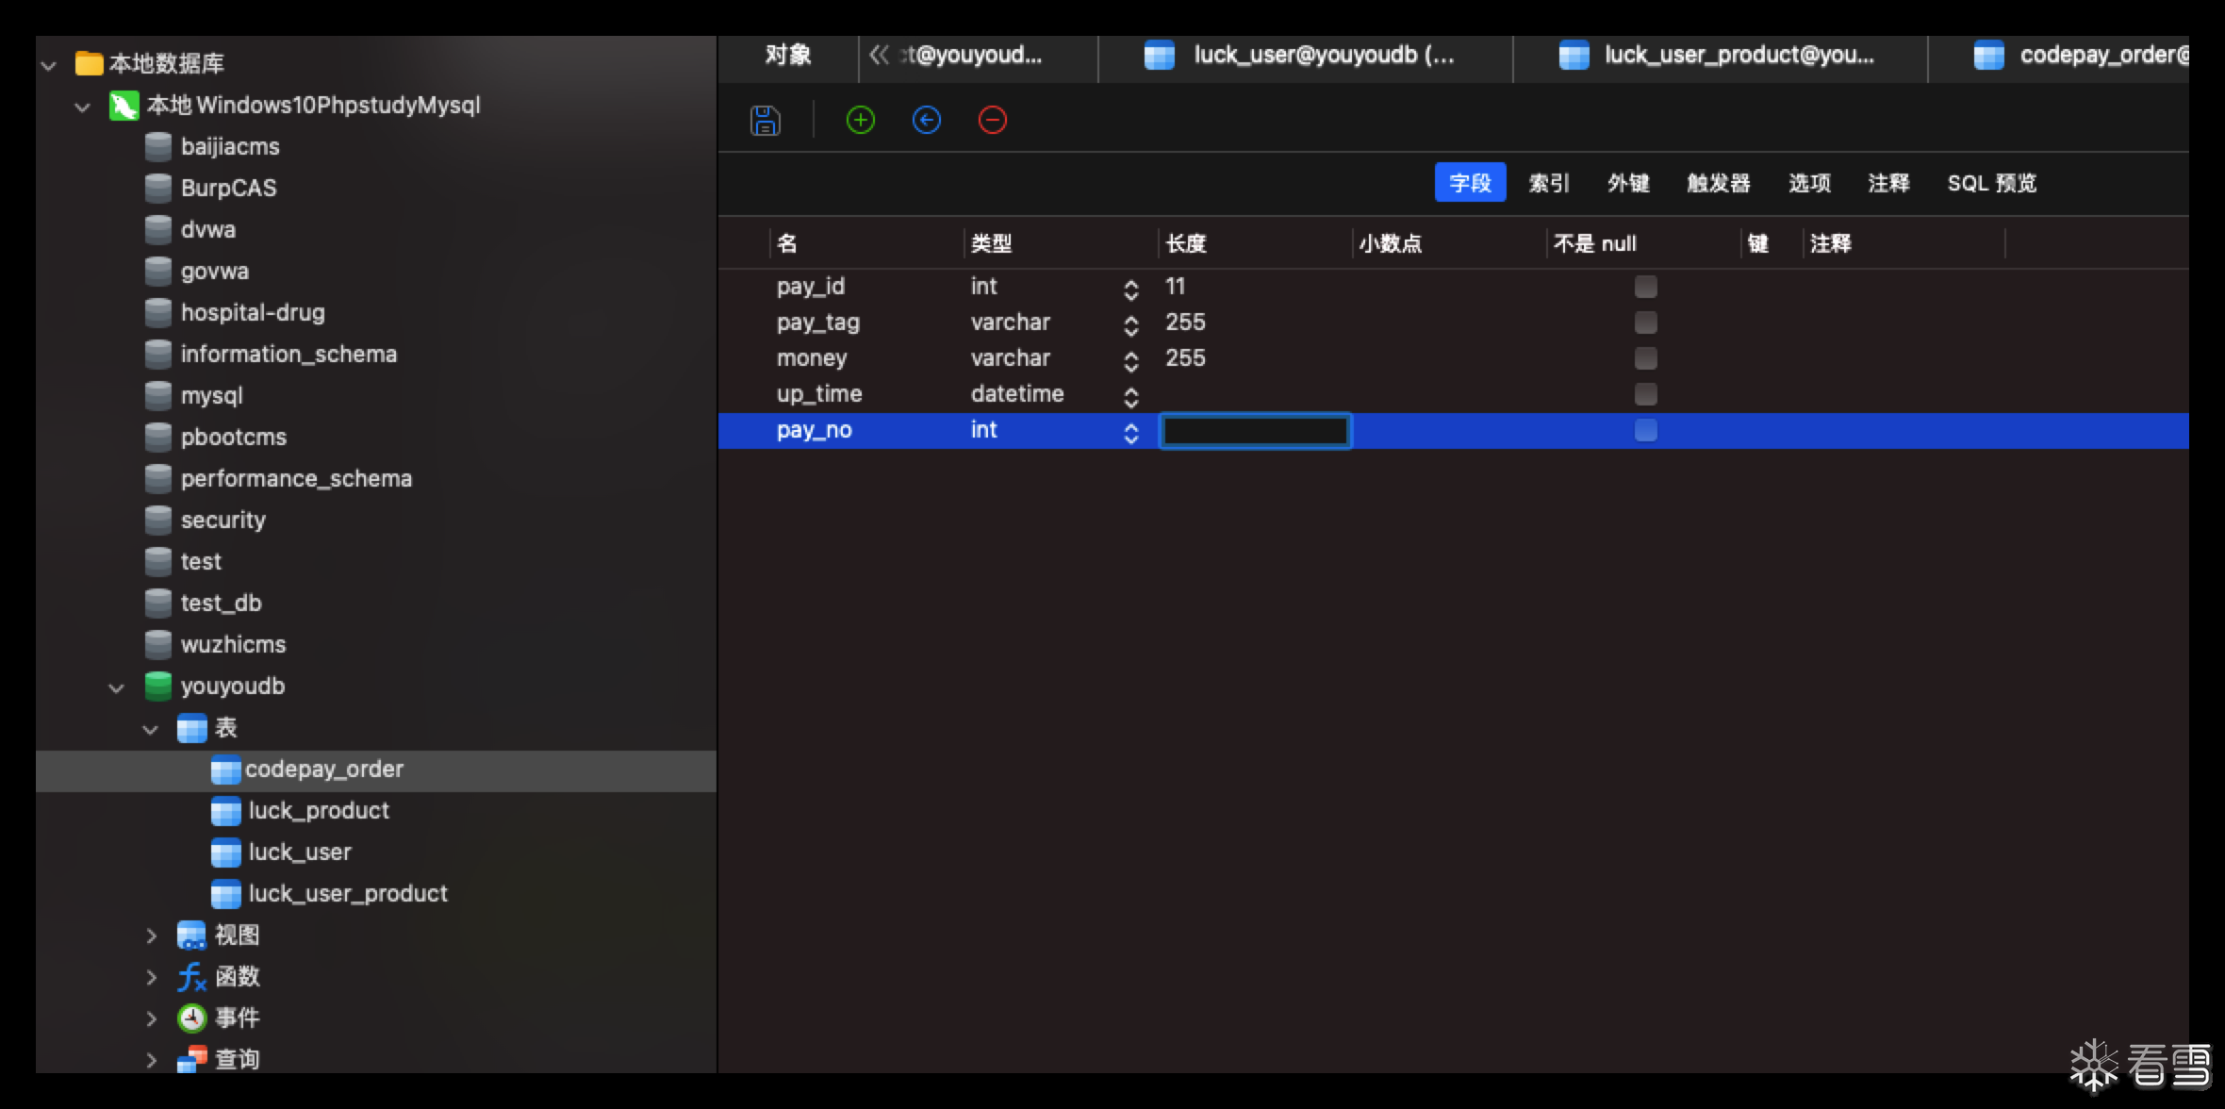Click the Windows10PhpstudyMysql connection icon
2225x1109 pixels.
124,106
